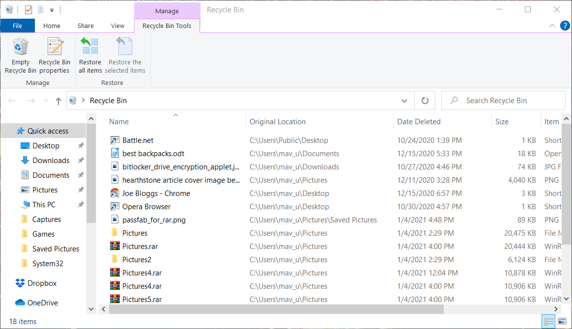Click the Properties checkmark in quick access toolbar

coord(29,10)
